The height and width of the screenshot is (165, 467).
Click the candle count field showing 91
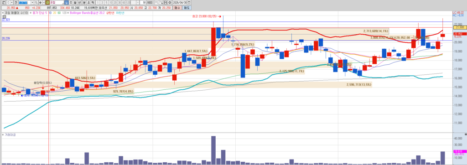[x=143, y=2]
